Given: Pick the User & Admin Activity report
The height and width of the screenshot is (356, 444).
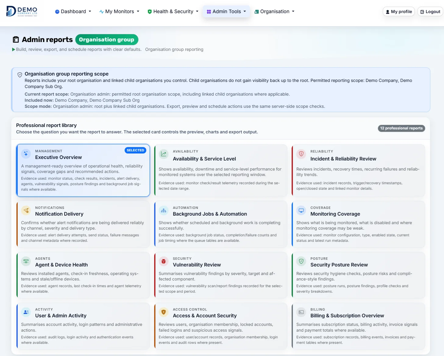Looking at the screenshot, I should 83,326.
